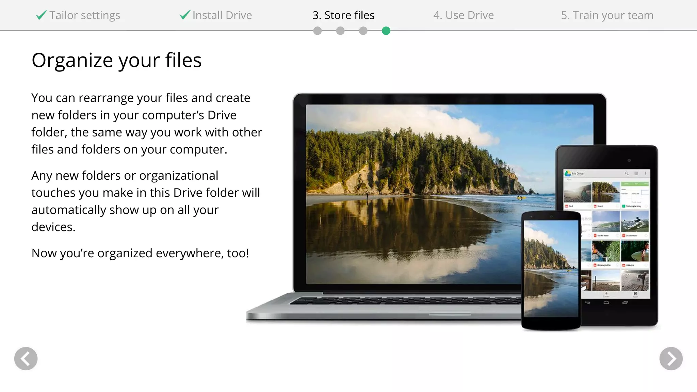
Task: Advance with the next slide arrow
Action: click(x=671, y=358)
